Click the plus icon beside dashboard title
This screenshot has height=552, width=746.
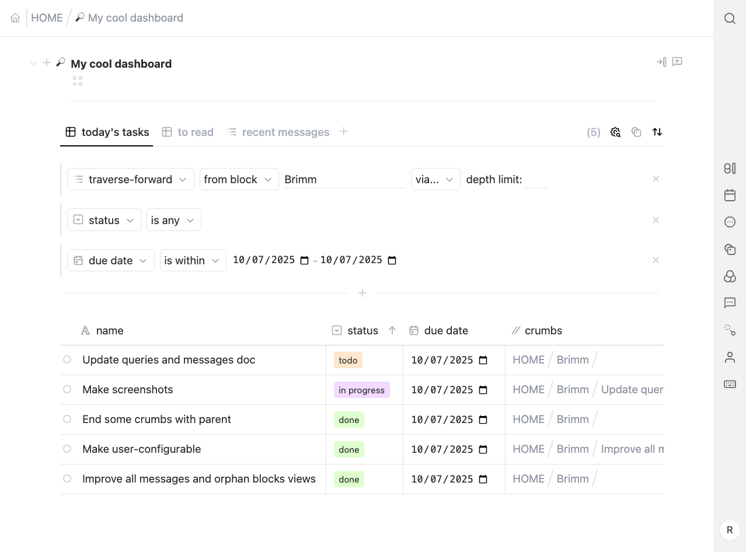47,62
